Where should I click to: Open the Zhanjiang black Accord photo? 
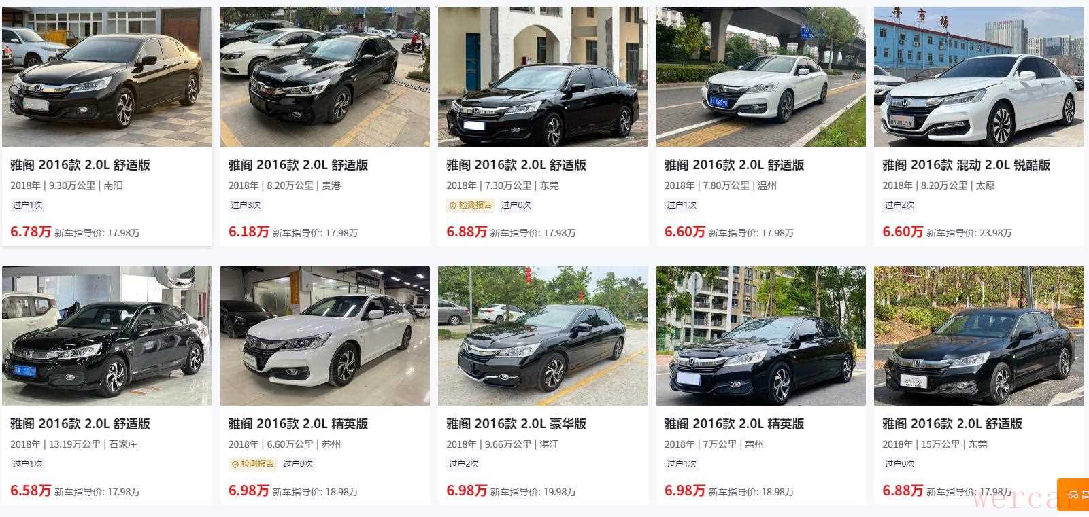point(543,336)
